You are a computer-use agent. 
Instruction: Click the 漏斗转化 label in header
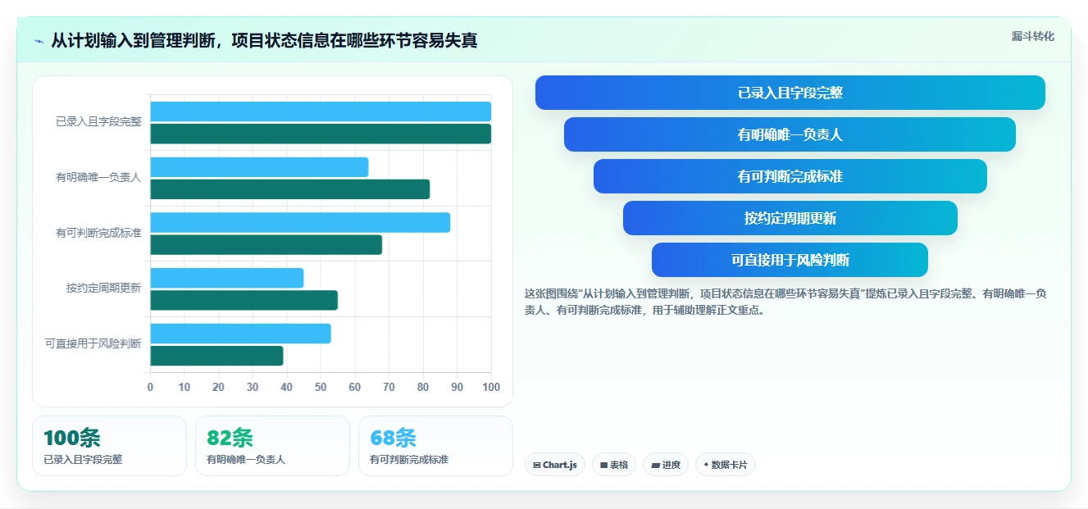click(x=1032, y=37)
